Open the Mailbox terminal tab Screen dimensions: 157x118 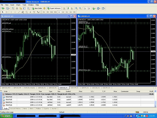(38, 109)
